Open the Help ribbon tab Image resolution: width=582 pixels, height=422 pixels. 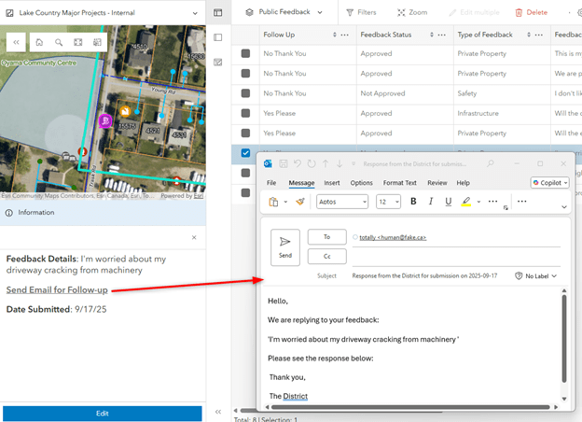pyautogui.click(x=463, y=183)
